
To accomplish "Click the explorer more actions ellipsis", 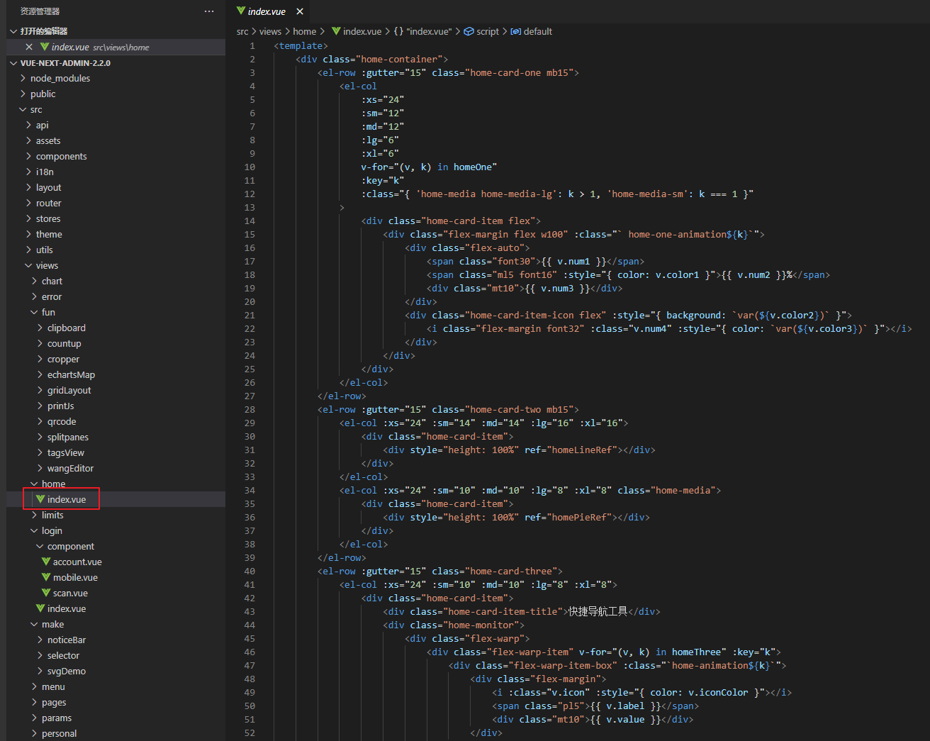I will pos(208,11).
